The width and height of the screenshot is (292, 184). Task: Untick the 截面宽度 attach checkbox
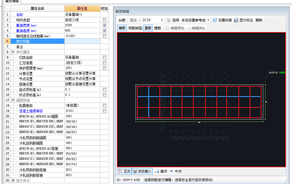tap(105, 25)
